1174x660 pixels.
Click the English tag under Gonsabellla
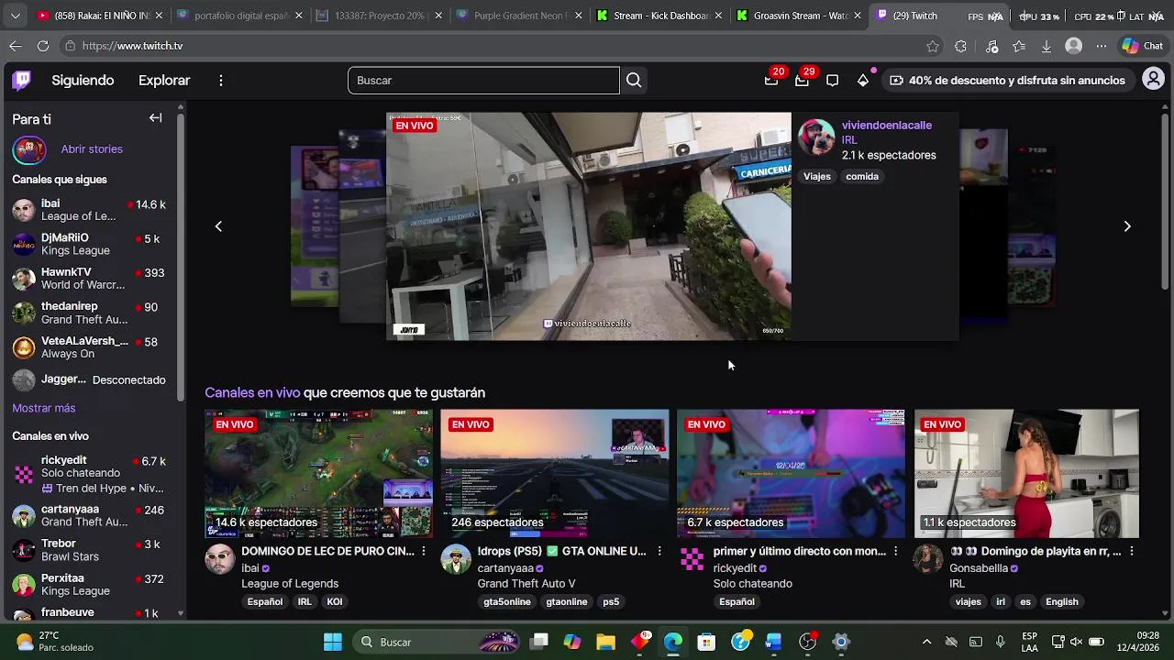1062,602
